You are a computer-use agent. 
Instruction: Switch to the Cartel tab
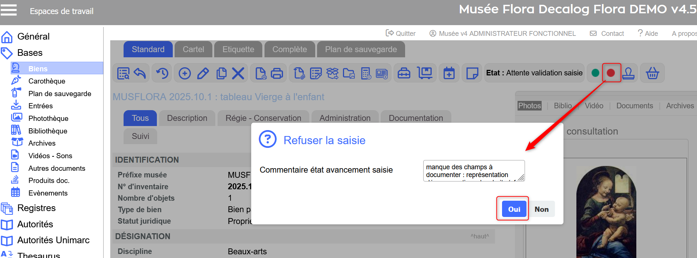tap(193, 50)
